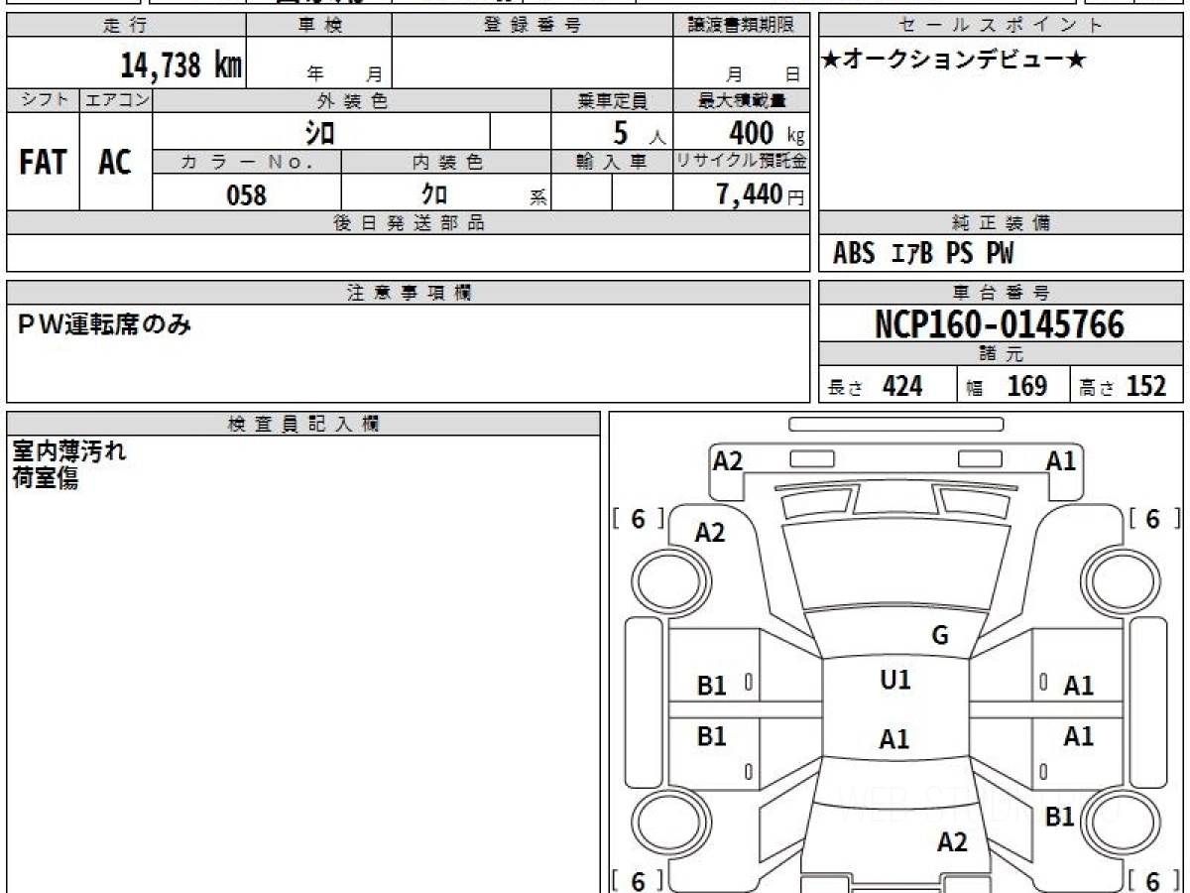This screenshot has width=1190, height=893.
Task: Select the 乗車定員 header
Action: pyautogui.click(x=612, y=100)
